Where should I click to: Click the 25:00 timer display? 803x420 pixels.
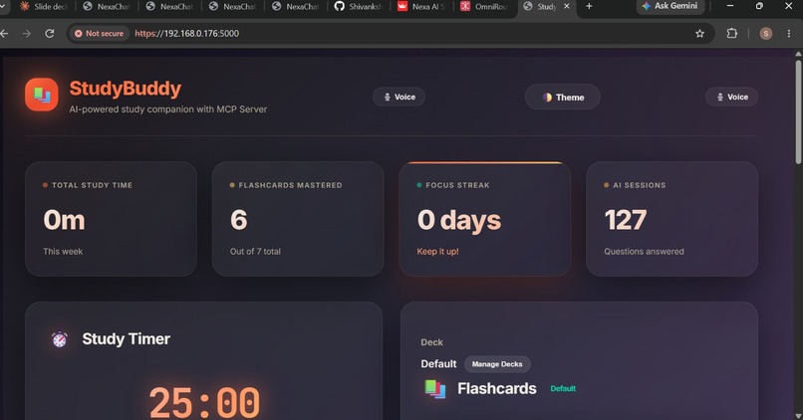point(205,403)
